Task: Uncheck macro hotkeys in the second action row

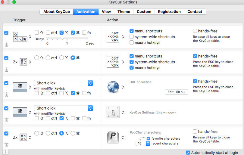Action: [132, 68]
